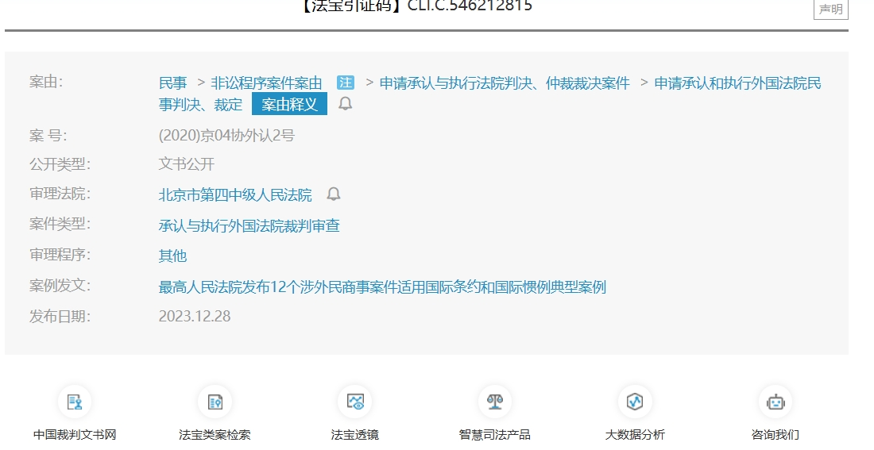Open 法宝透镜 icon

point(354,402)
